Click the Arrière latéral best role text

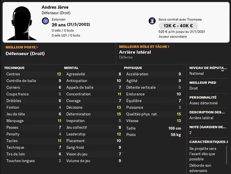(135, 52)
